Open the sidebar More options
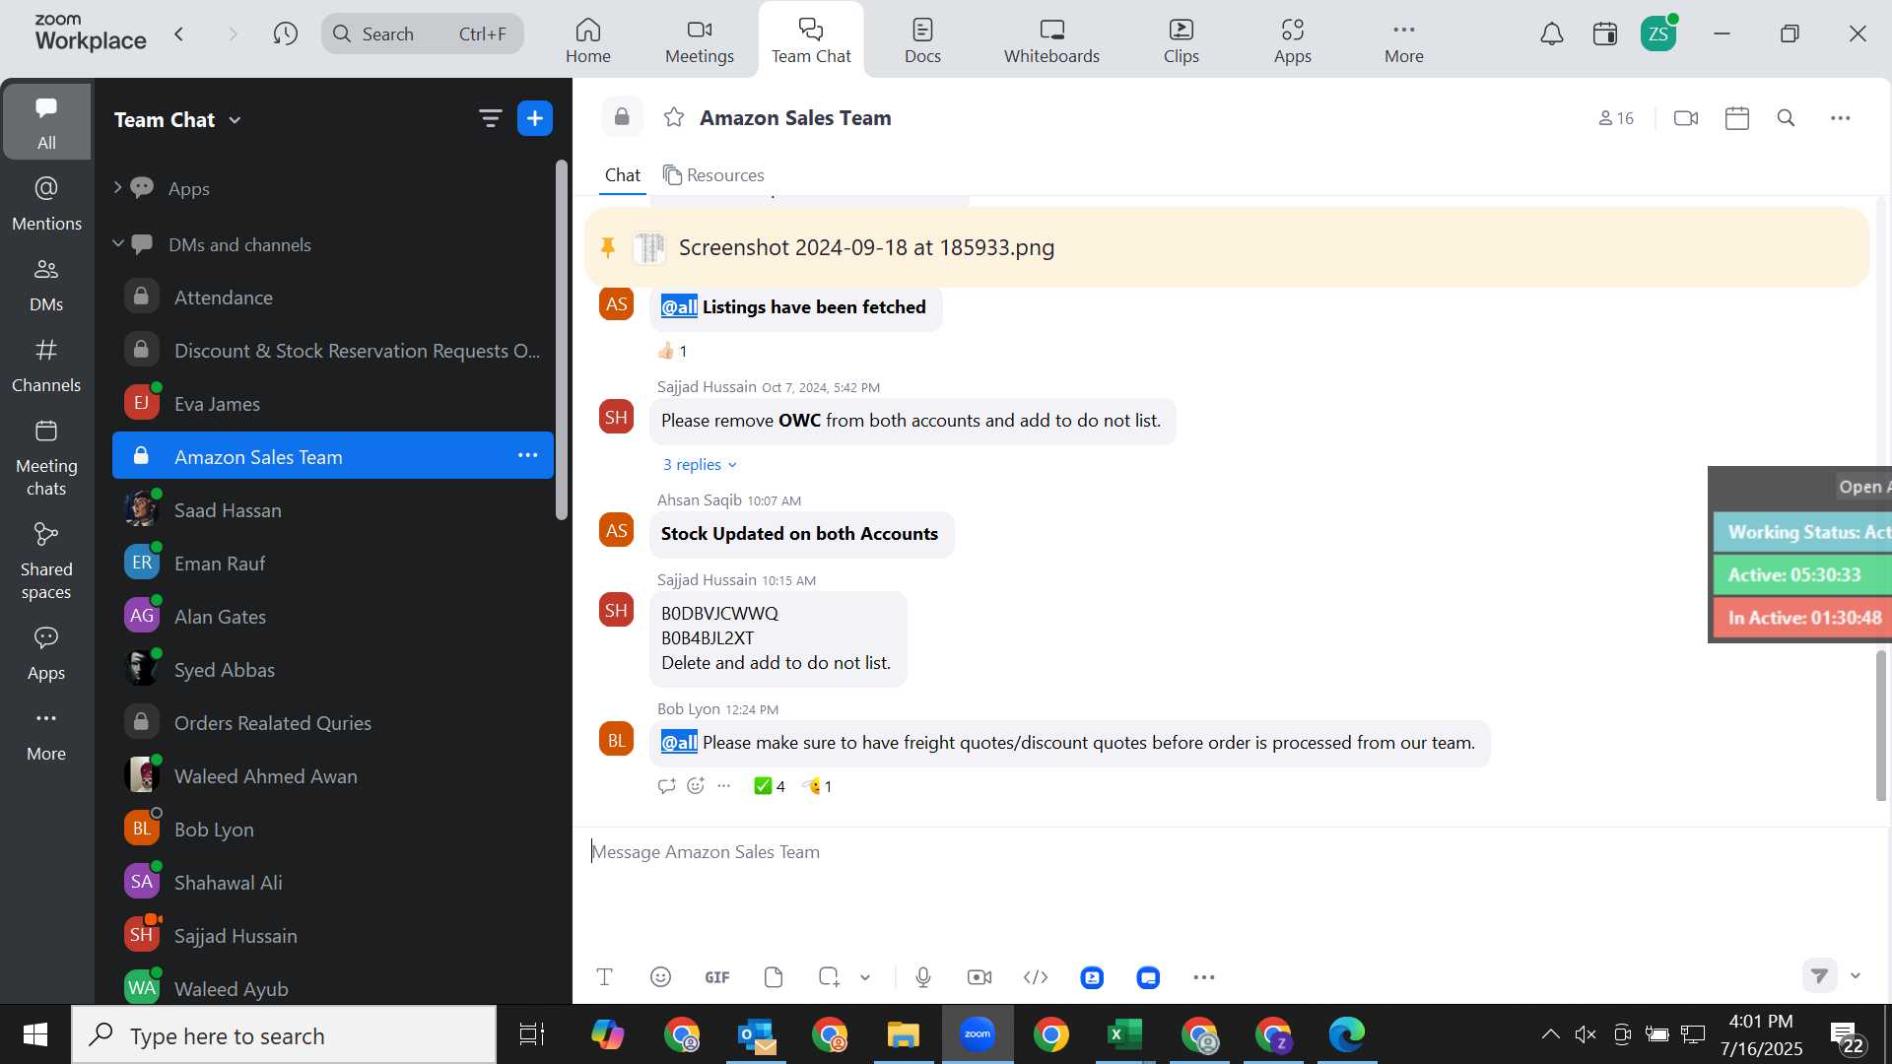The height and width of the screenshot is (1064, 1892). point(46,734)
